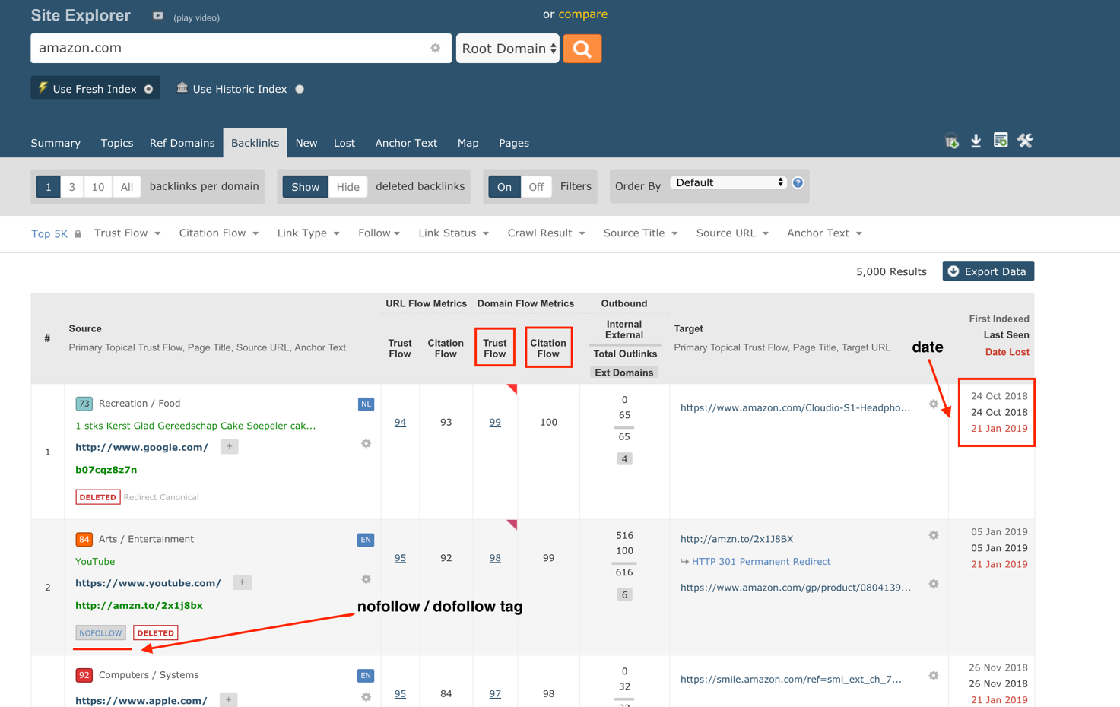This screenshot has height=707, width=1120.
Task: Click the create report icon in the tab bar
Action: (x=1001, y=141)
